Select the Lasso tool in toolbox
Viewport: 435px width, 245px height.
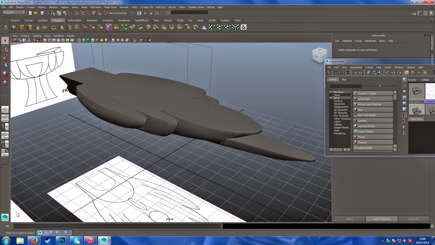coord(5,49)
